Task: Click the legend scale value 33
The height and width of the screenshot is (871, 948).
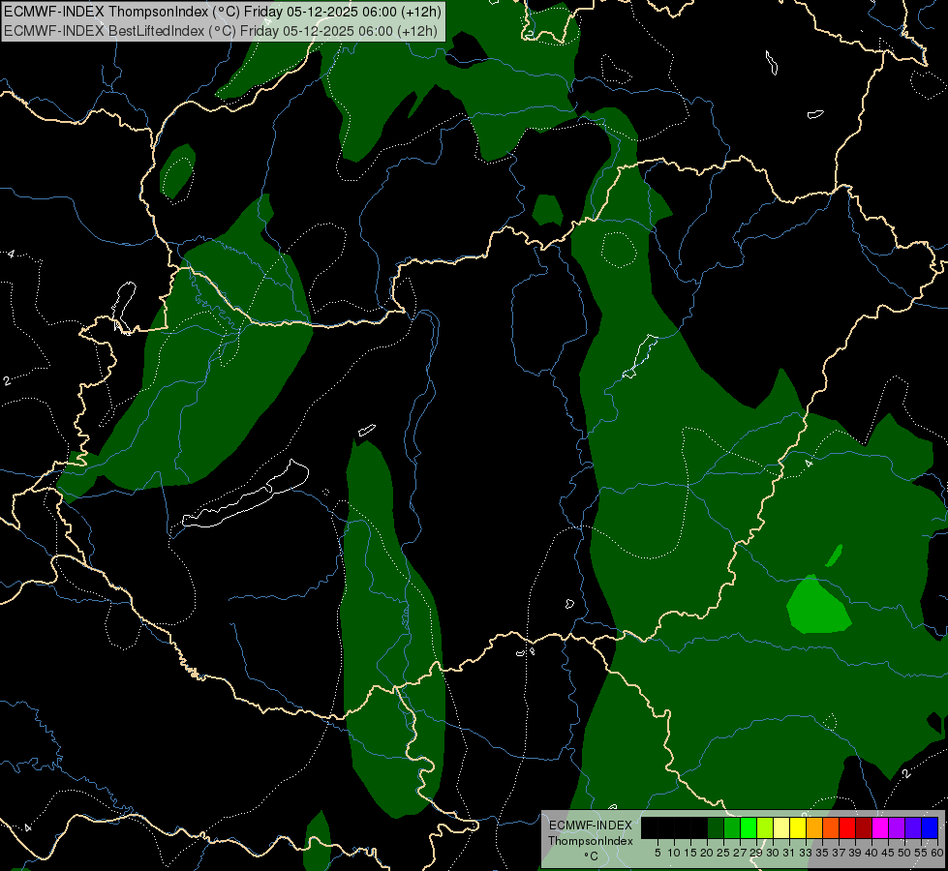Action: pyautogui.click(x=806, y=853)
